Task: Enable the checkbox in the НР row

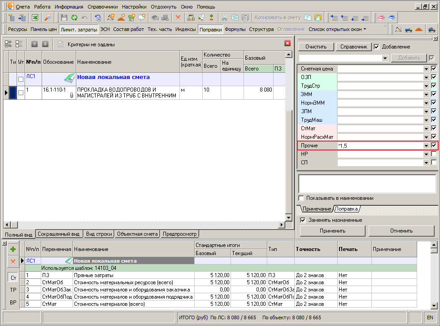Action: coord(434,154)
